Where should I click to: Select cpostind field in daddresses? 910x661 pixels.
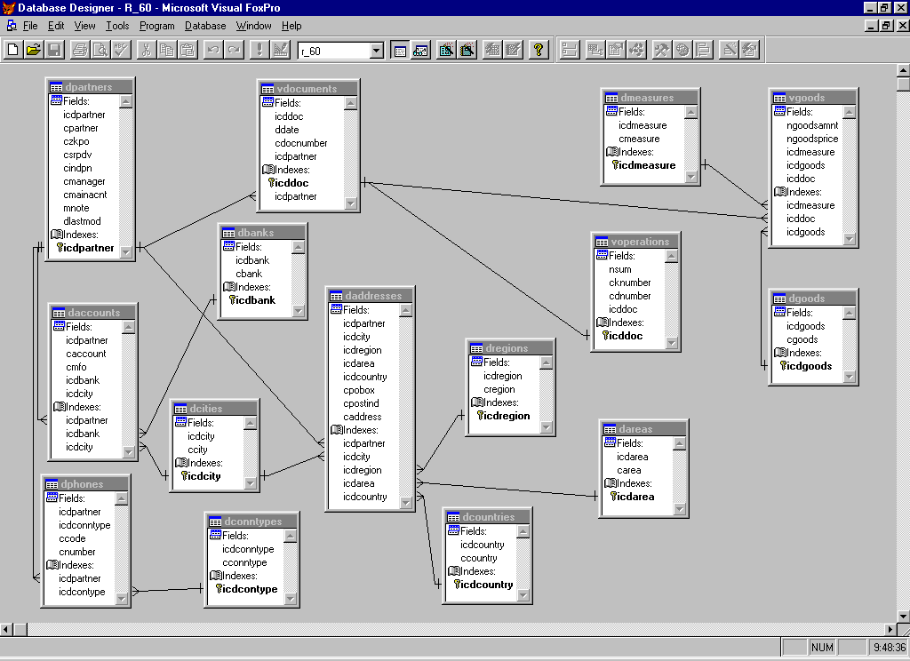pos(361,403)
